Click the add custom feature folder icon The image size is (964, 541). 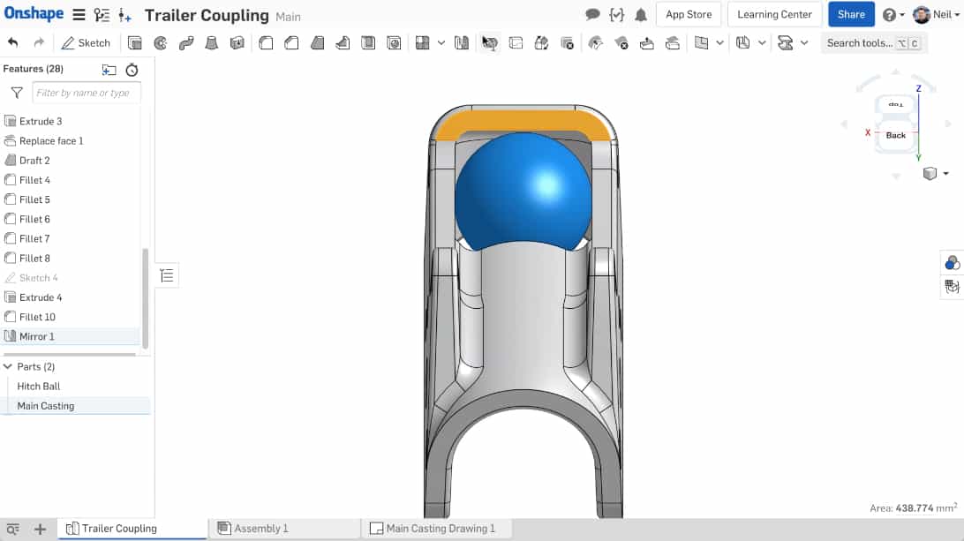pos(109,70)
